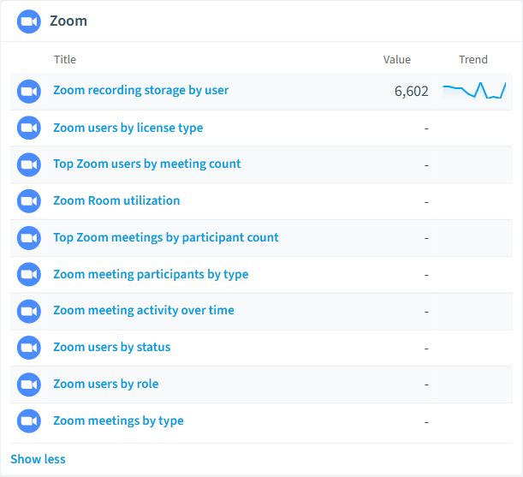Click the icon beside Zoom users by status
This screenshot has width=523, height=477.
click(29, 348)
